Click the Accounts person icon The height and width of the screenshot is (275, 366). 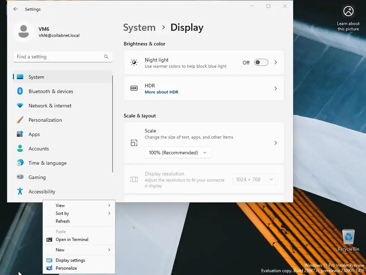coord(20,148)
